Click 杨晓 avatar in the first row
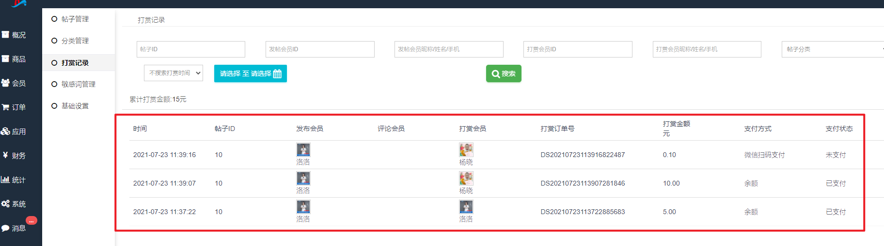 point(466,150)
